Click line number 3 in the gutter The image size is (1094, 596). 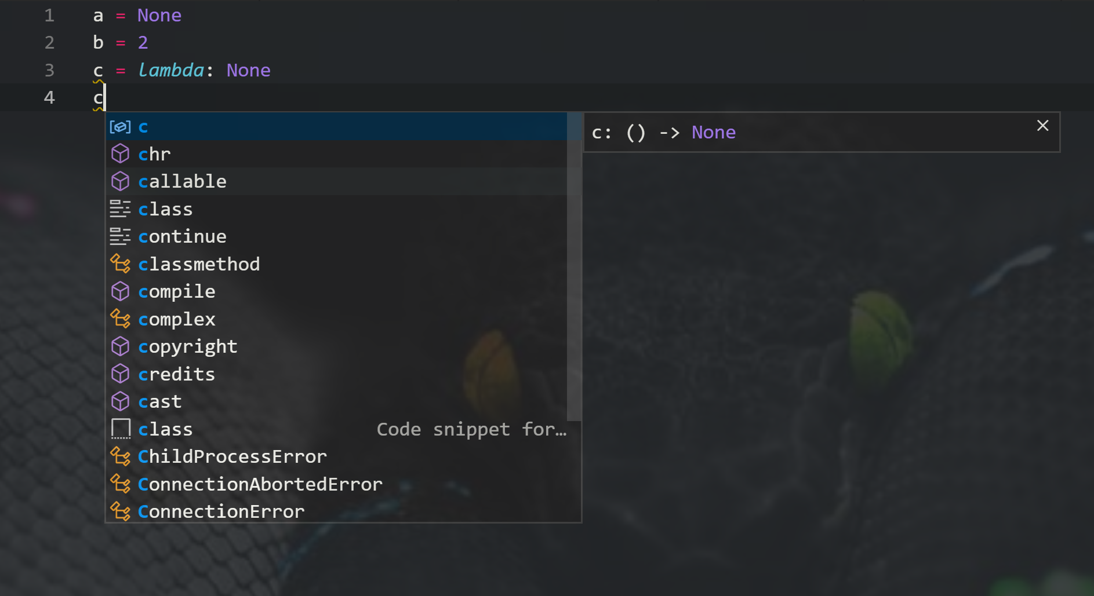tap(49, 70)
